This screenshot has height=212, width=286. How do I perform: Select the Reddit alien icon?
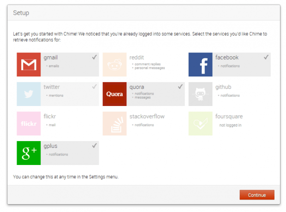[x=114, y=65]
